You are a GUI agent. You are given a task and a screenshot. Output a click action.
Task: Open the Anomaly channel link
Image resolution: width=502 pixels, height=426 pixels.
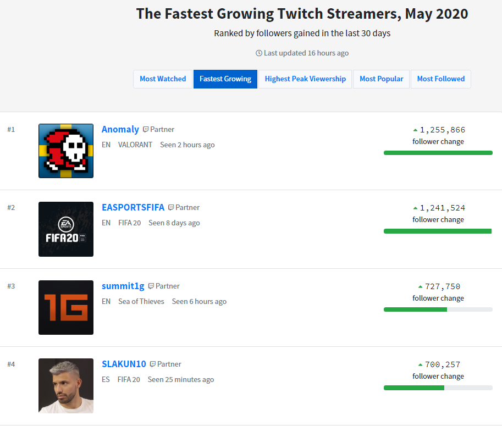coord(120,129)
